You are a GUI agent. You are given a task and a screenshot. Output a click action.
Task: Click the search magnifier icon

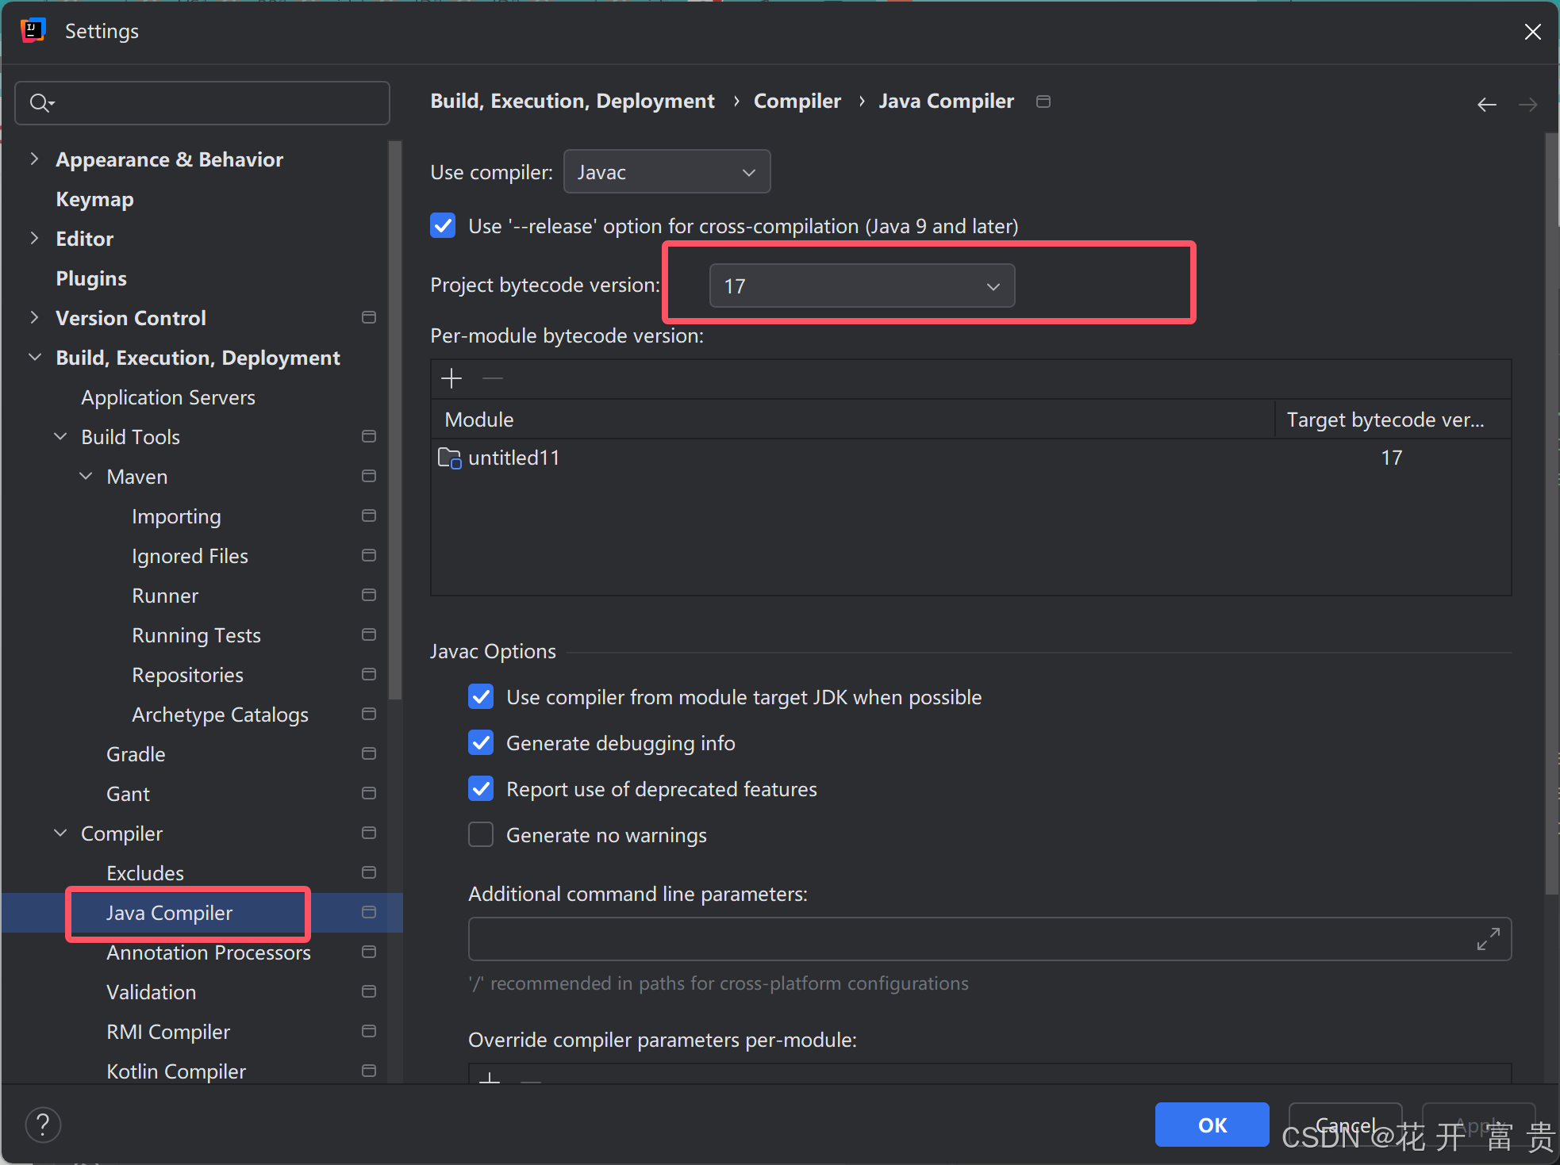tap(40, 102)
